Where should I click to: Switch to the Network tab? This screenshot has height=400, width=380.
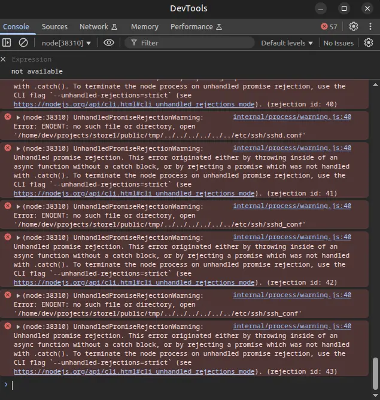98,27
